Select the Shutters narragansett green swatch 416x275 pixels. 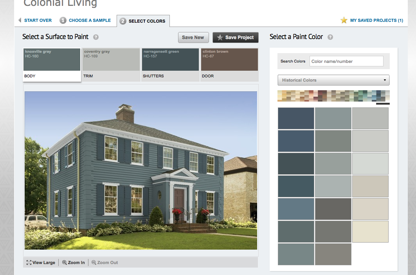(170, 59)
